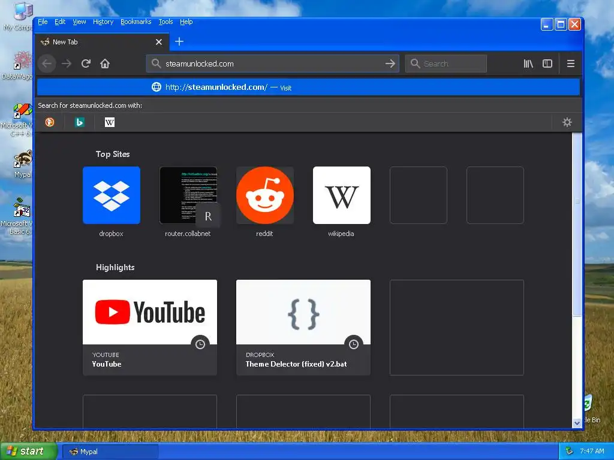Screen dimensions: 614x460
Task: Close the New Tab tab
Action: 158,42
